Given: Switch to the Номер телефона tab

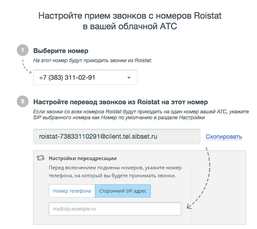Looking at the screenshot, I should pyautogui.click(x=72, y=191).
